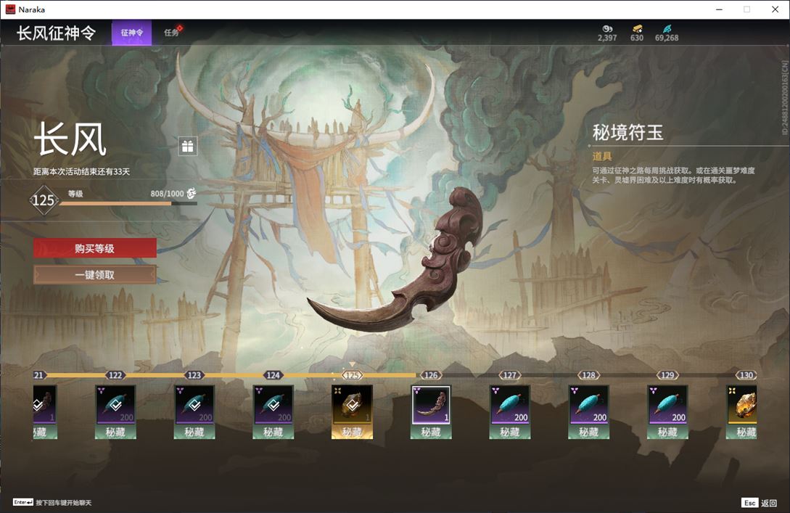790x513 pixels.
Task: Click the large claw item preview
Action: click(396, 260)
